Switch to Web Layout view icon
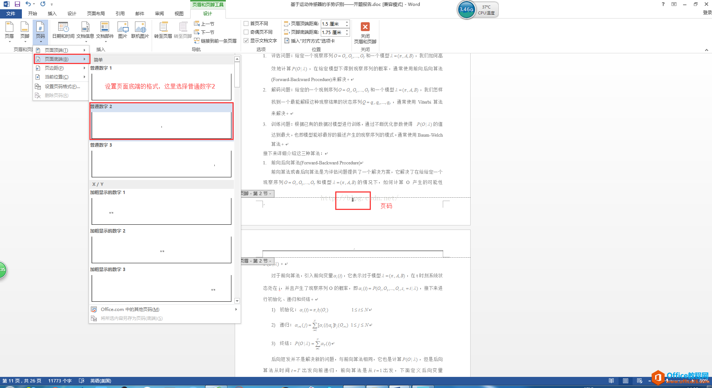Viewport: 712px width, 388px height. pyautogui.click(x=640, y=381)
